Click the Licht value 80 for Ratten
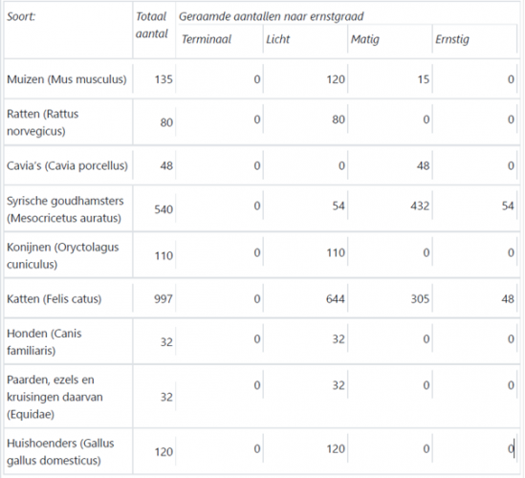 [x=339, y=119]
